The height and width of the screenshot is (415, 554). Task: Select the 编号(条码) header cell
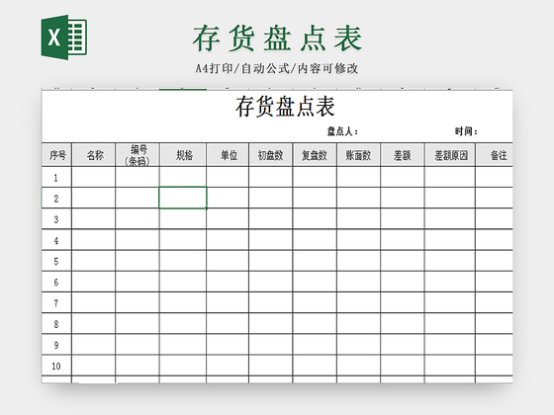(138, 155)
